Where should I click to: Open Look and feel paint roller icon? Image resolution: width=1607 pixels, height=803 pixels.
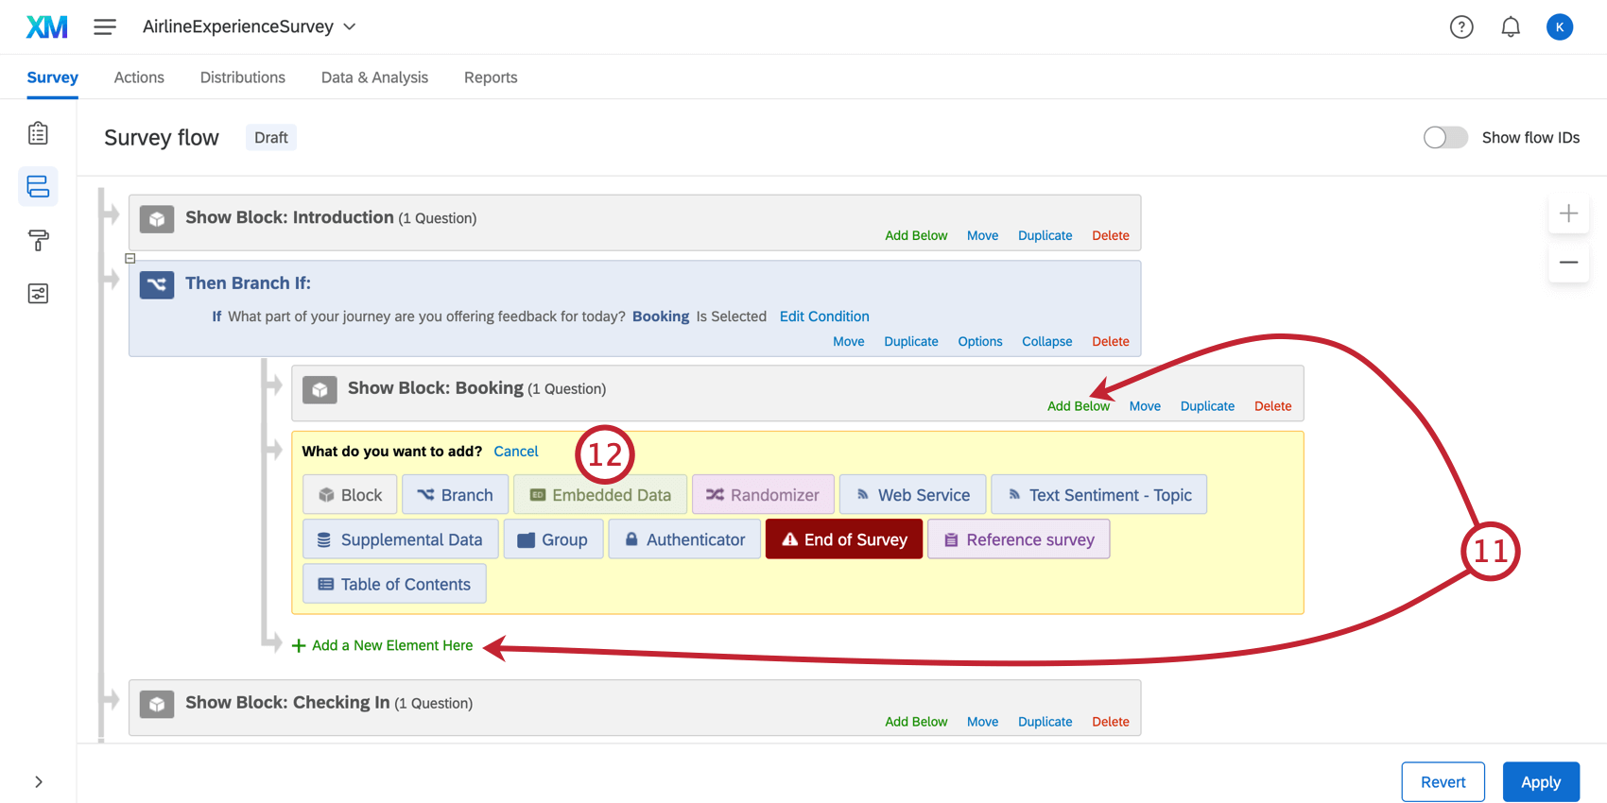(x=38, y=240)
